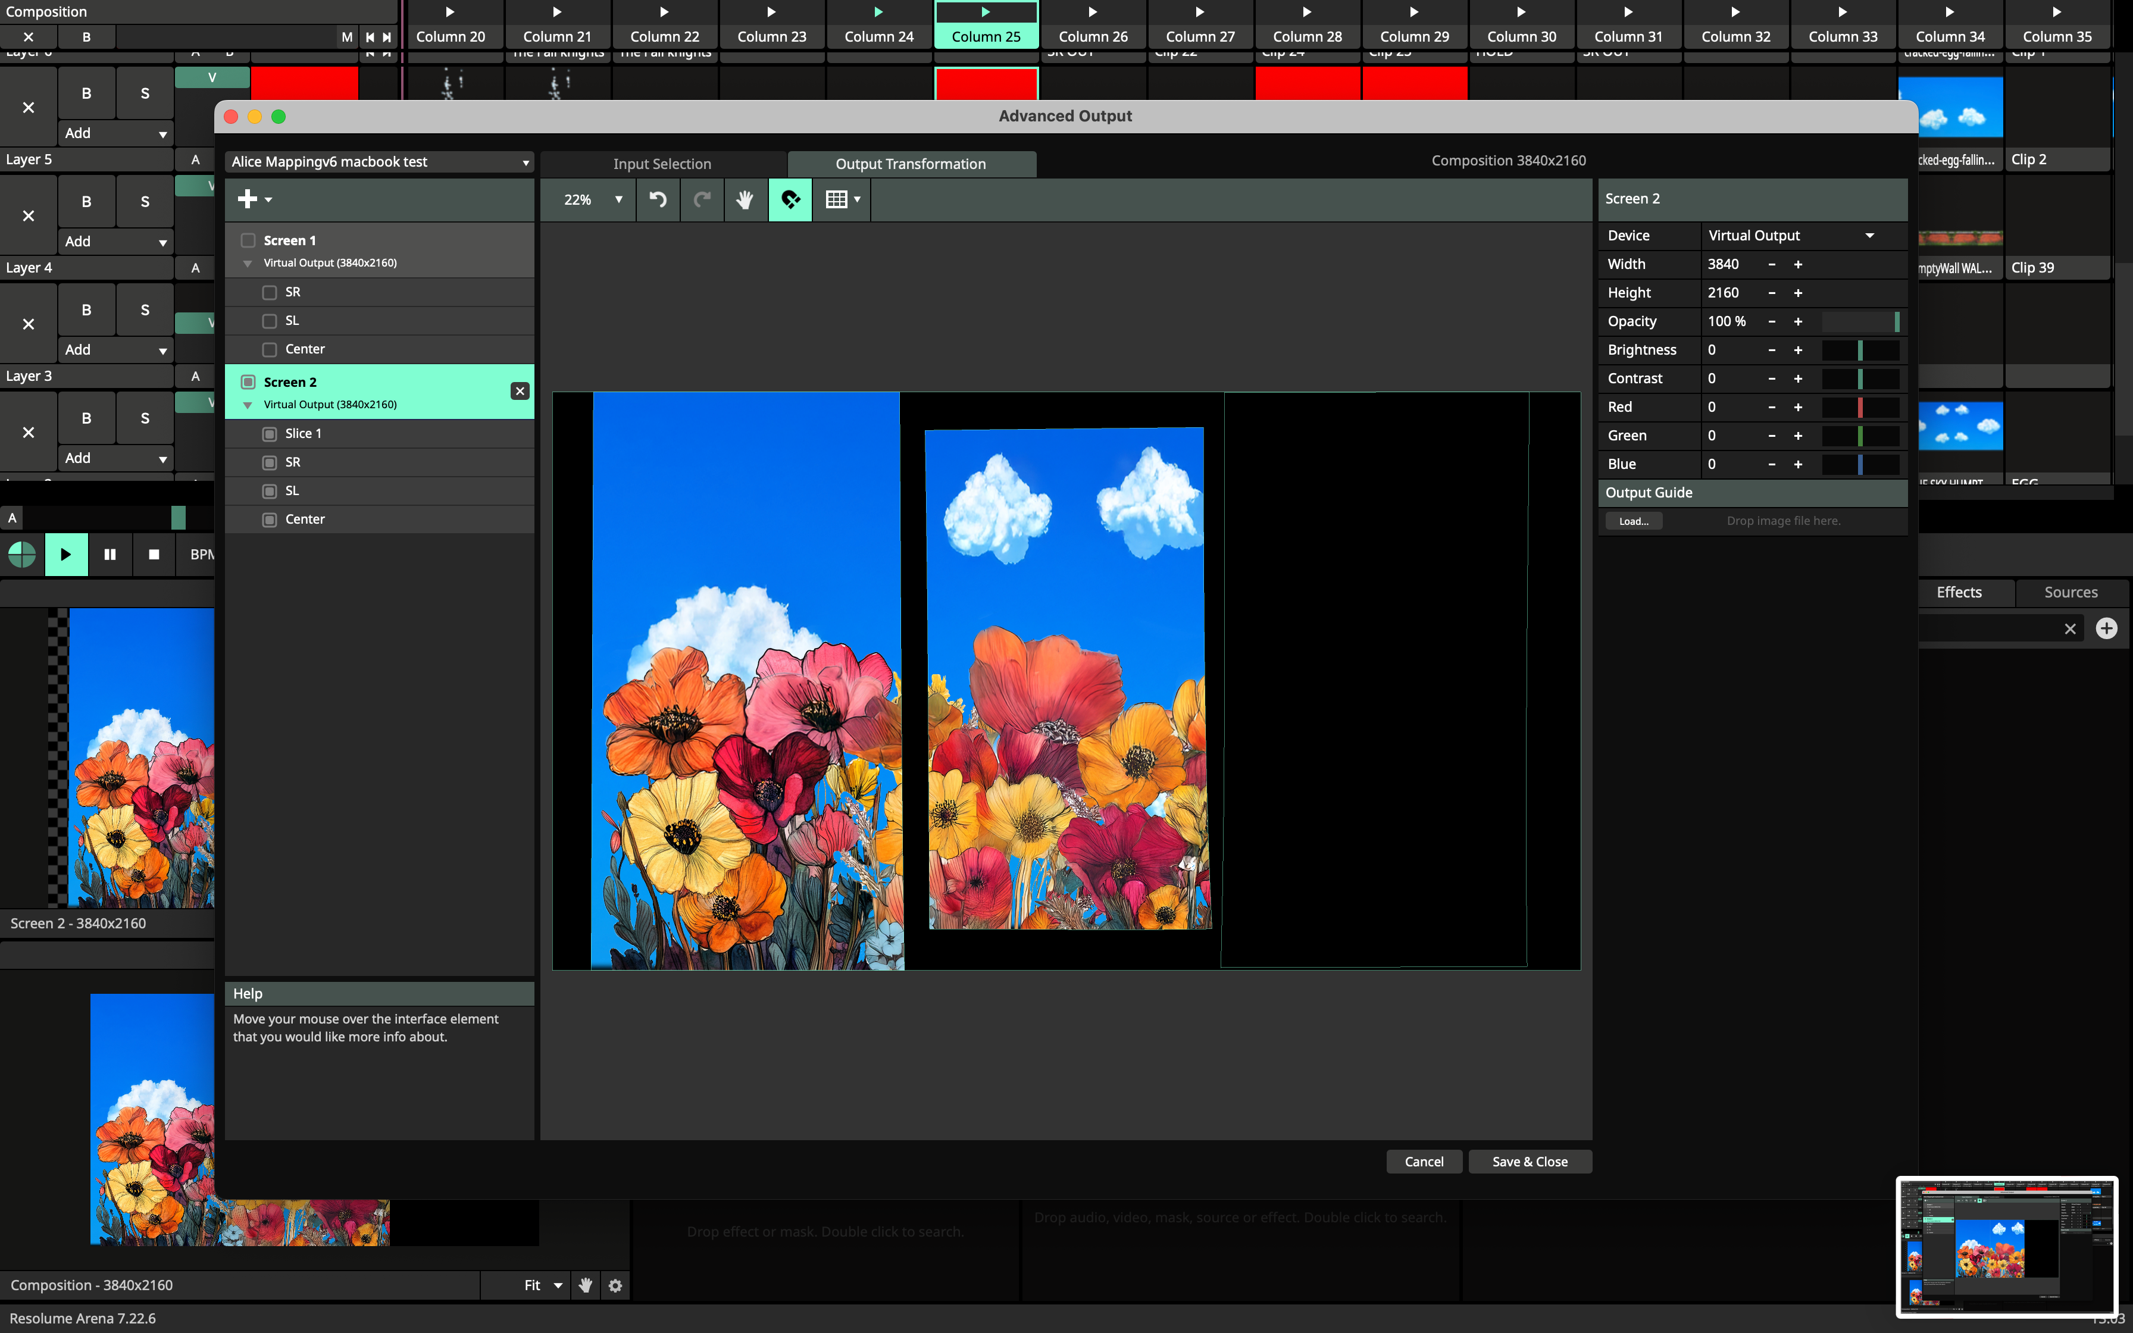
Task: Switch to the Input Selection tab
Action: (x=662, y=164)
